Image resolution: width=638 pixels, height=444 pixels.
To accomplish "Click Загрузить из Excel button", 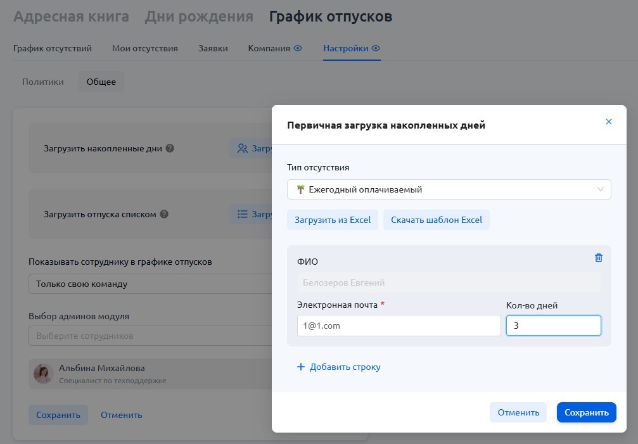I will [x=333, y=220].
